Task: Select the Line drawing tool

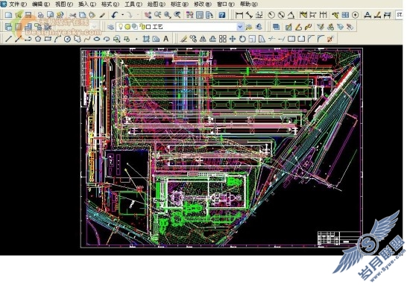Action: [x=9, y=40]
